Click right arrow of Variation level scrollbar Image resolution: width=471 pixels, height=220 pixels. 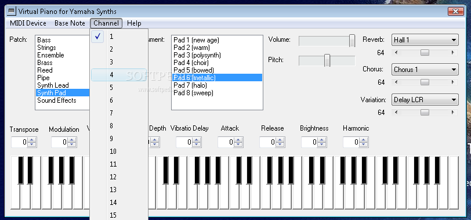click(x=453, y=113)
